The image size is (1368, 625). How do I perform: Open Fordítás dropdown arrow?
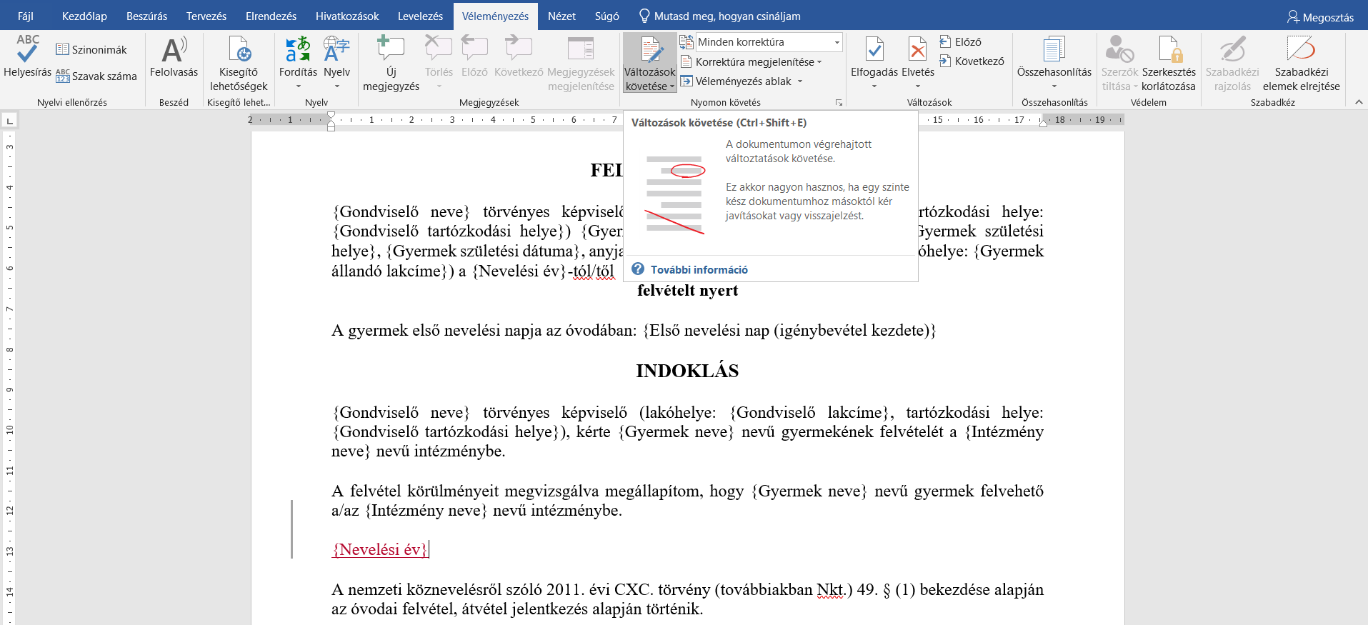tap(298, 86)
